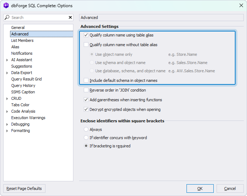Screen dimensions: 247x196
Task: Open the SSMS Caption page
Action: [x=23, y=92]
